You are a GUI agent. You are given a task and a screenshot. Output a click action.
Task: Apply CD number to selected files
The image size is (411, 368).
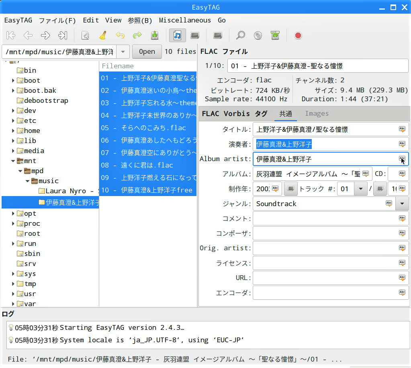pyautogui.click(x=402, y=174)
